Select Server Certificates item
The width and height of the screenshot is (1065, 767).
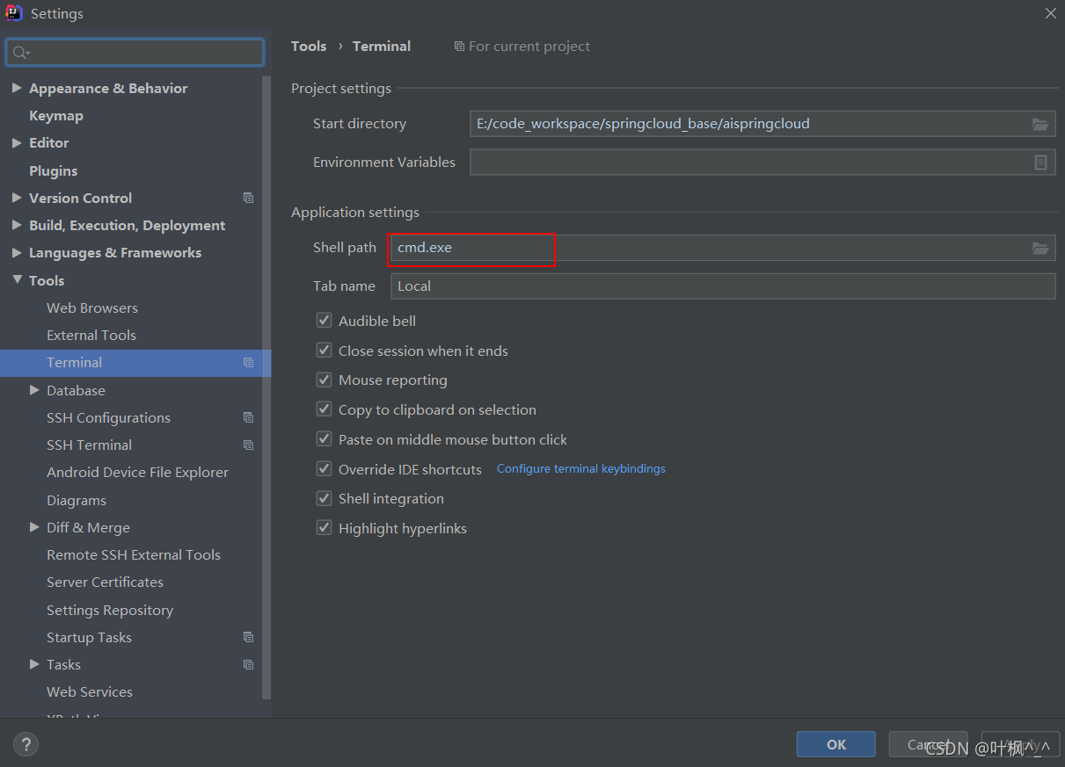(105, 582)
